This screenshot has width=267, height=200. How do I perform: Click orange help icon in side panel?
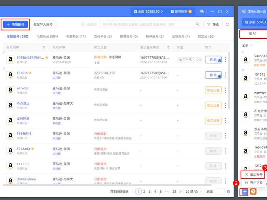point(253,192)
